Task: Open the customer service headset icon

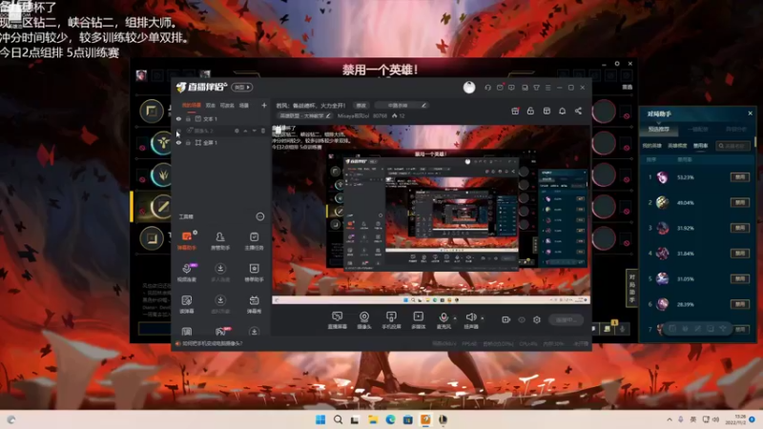Action: tap(487, 88)
